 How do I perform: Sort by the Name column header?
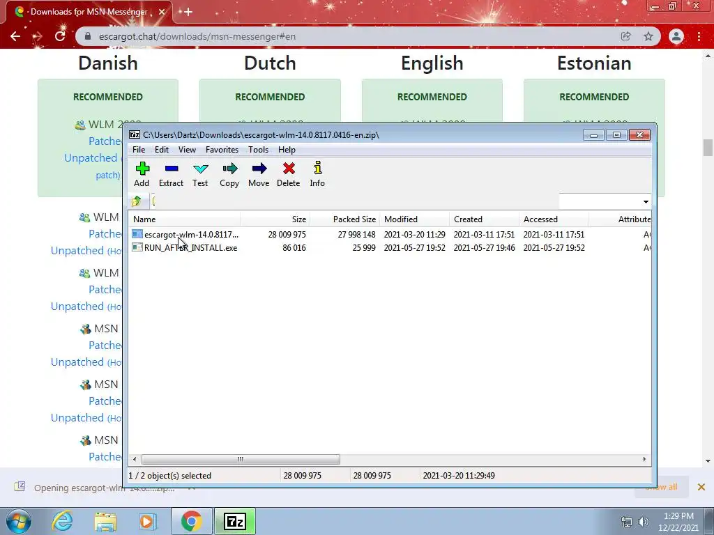click(184, 219)
